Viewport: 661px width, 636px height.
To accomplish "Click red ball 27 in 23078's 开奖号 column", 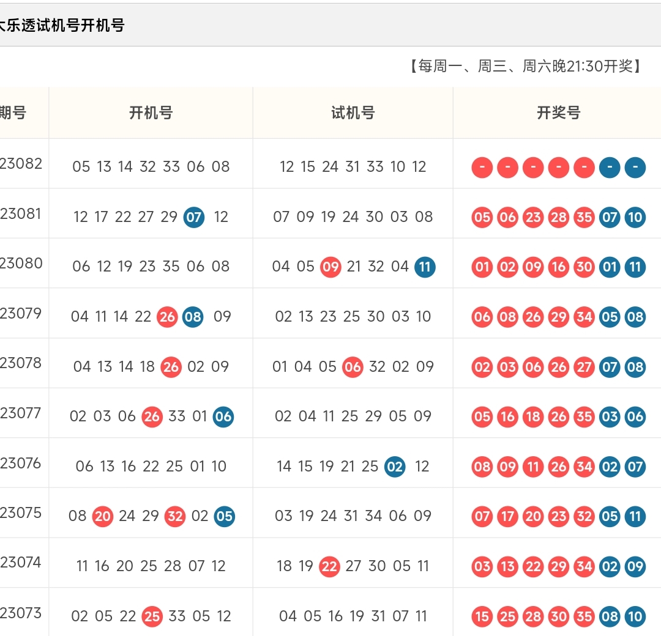I will (x=584, y=367).
